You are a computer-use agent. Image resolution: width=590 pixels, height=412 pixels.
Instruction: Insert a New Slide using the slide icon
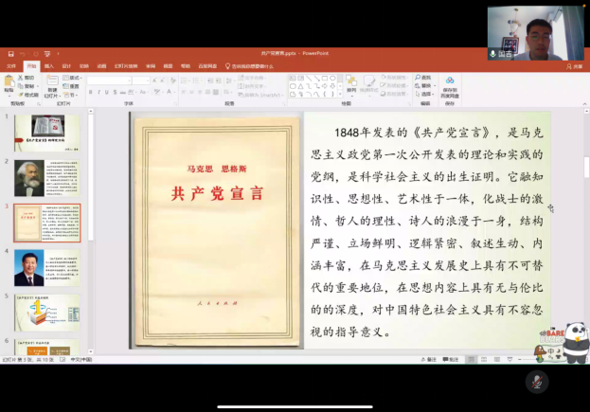click(x=52, y=81)
